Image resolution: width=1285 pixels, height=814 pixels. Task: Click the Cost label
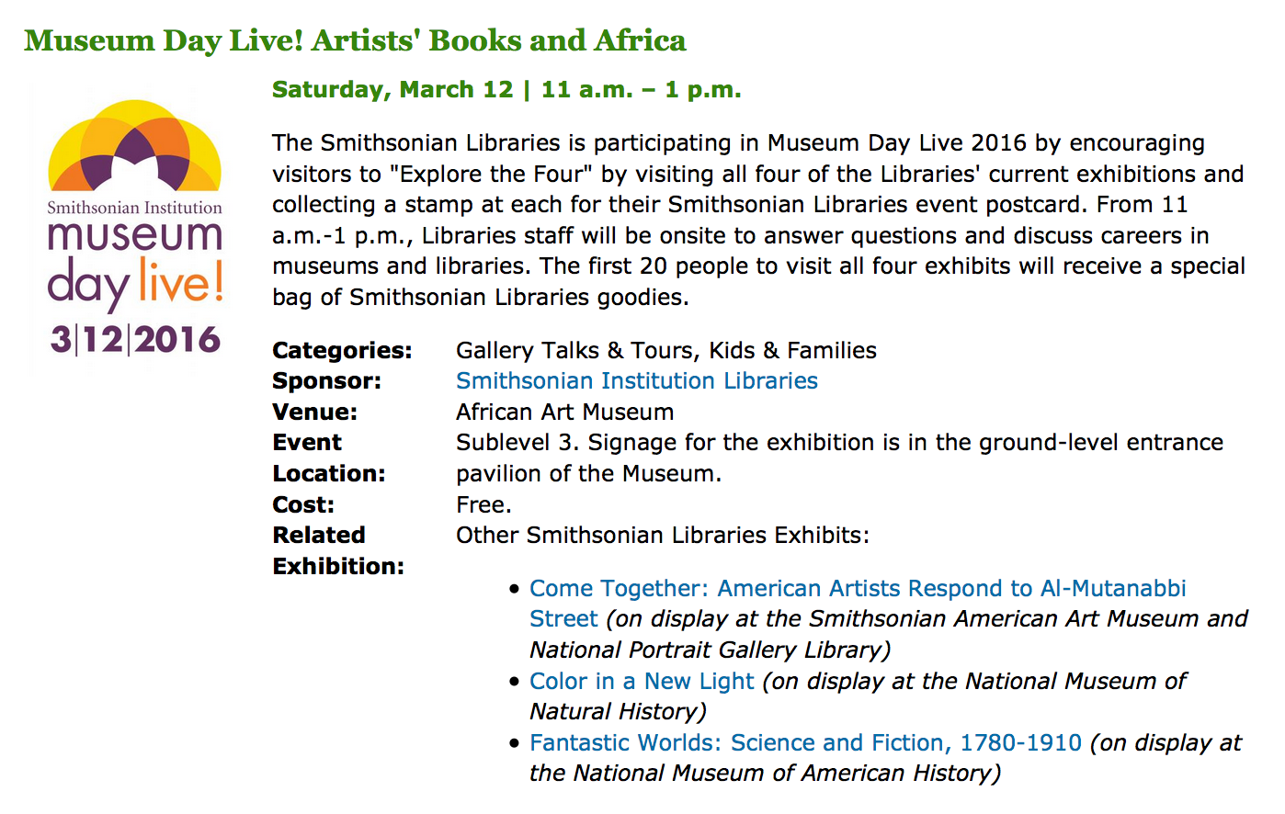pyautogui.click(x=303, y=505)
